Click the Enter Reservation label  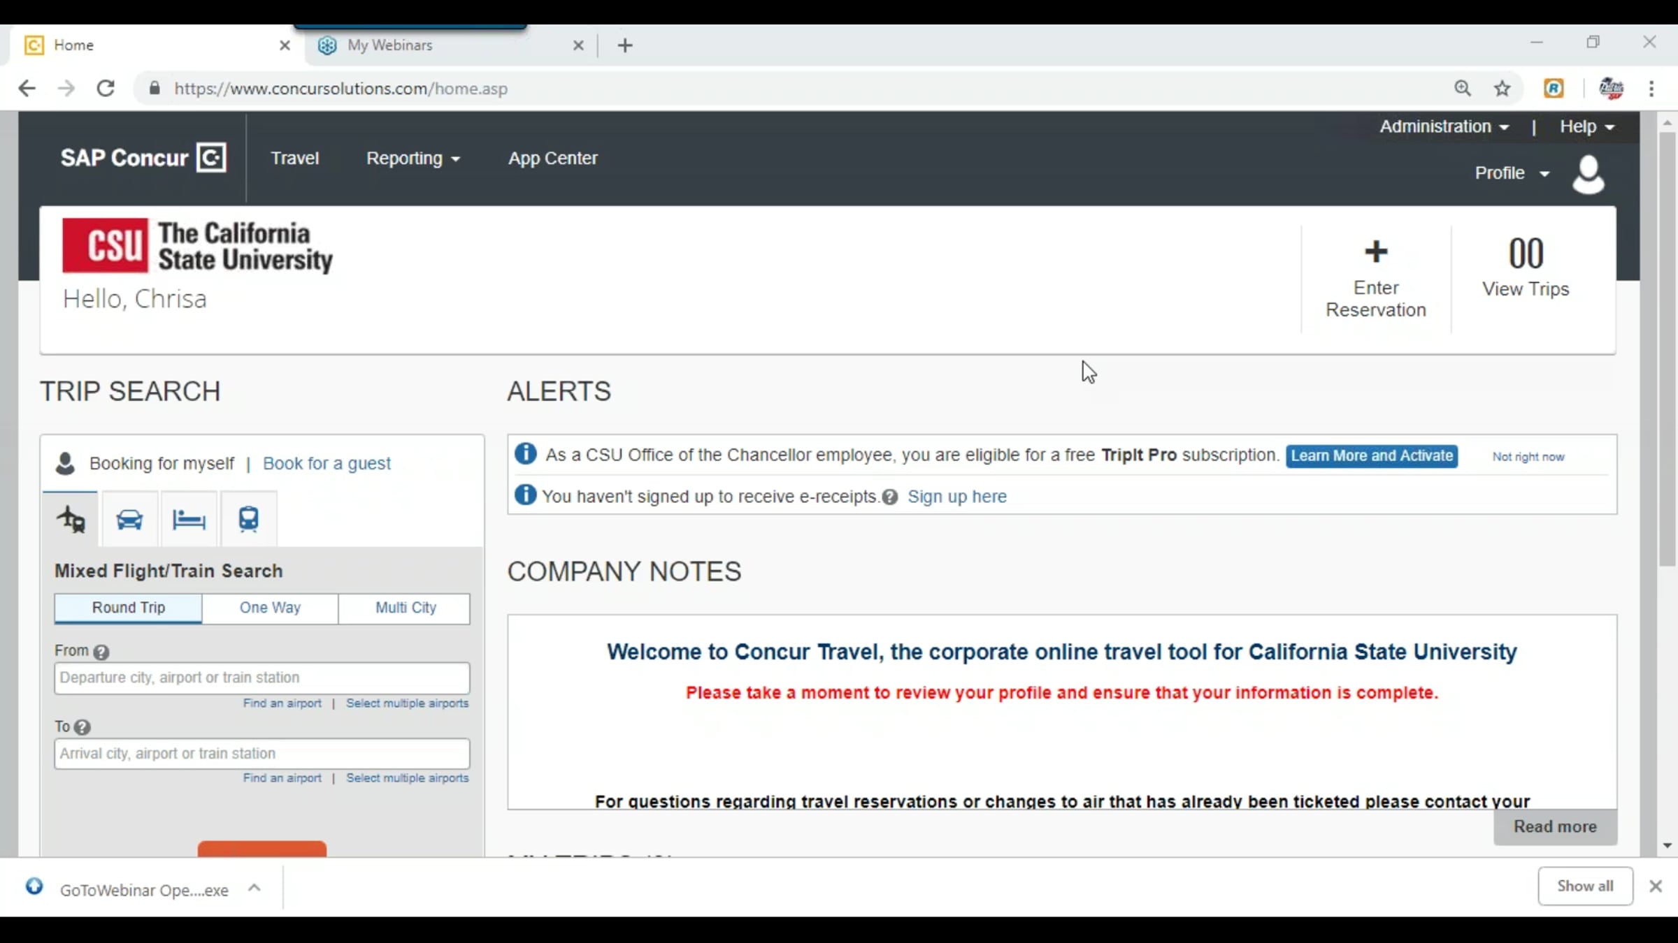click(1376, 299)
